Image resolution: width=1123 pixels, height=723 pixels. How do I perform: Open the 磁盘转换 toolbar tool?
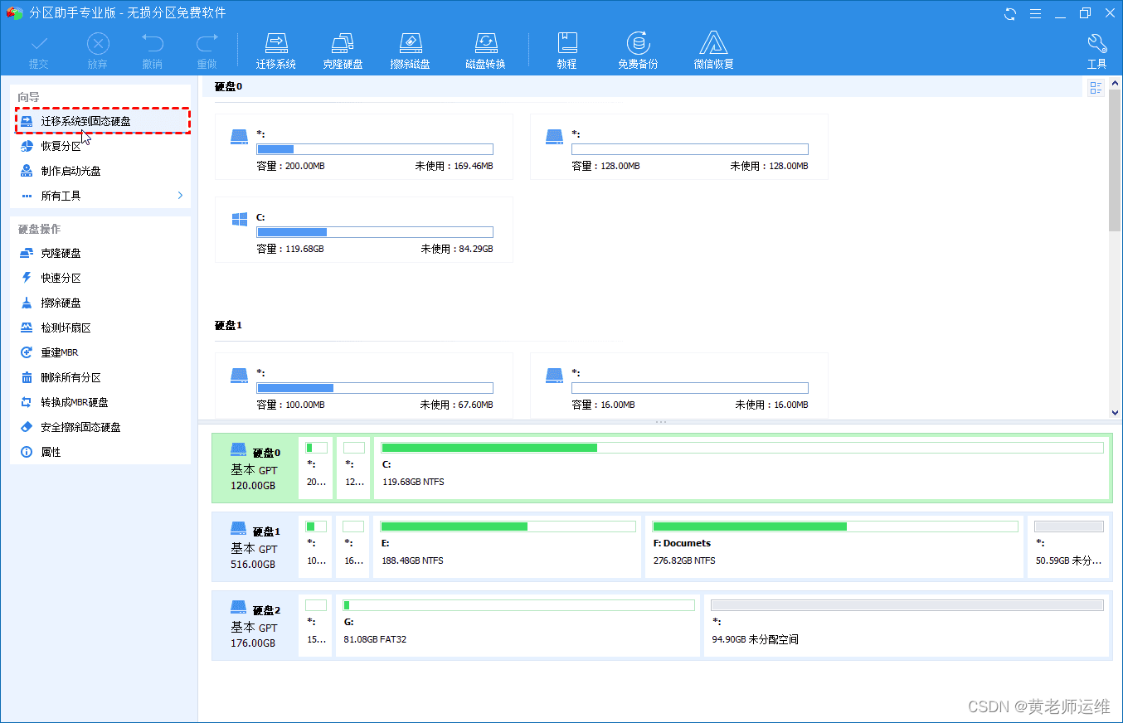[485, 51]
